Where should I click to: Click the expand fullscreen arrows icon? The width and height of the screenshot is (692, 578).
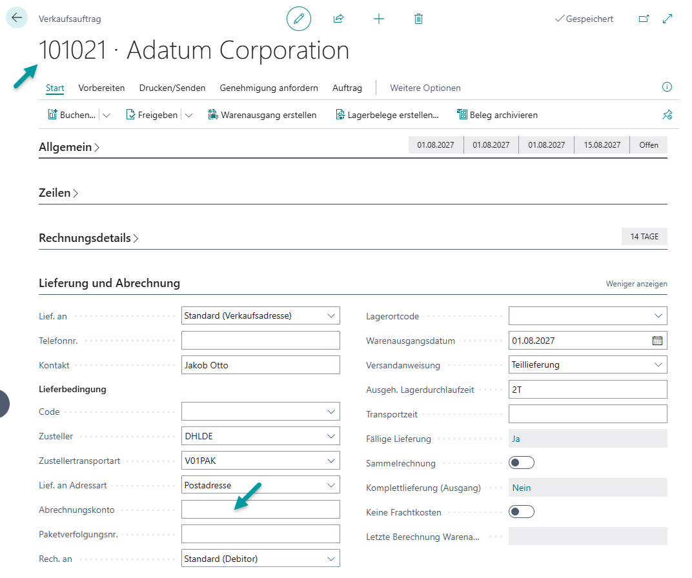pyautogui.click(x=667, y=19)
